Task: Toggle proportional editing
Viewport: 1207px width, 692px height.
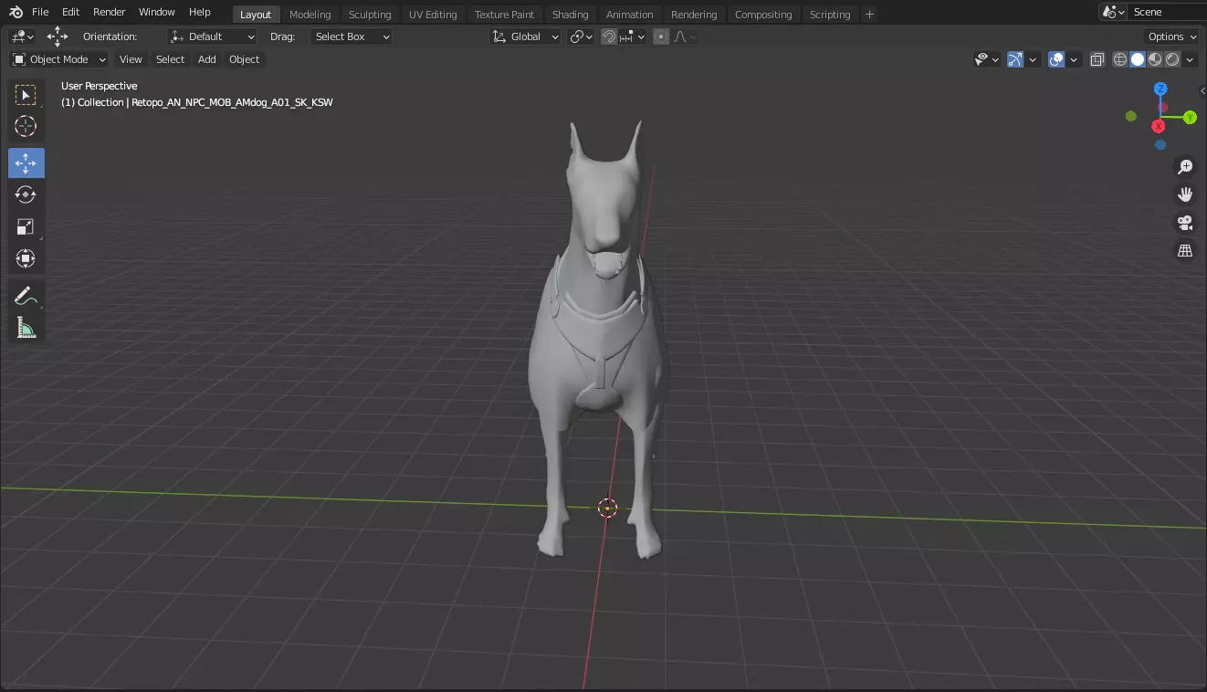Action: click(x=661, y=37)
